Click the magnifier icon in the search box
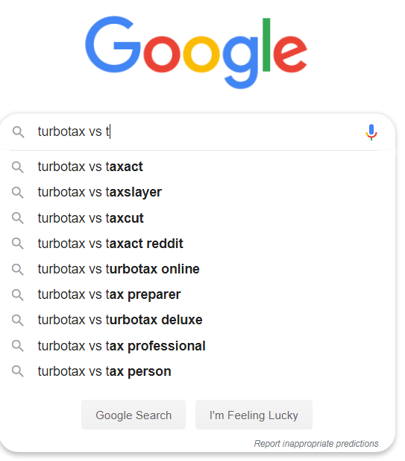The height and width of the screenshot is (461, 405). click(x=18, y=132)
